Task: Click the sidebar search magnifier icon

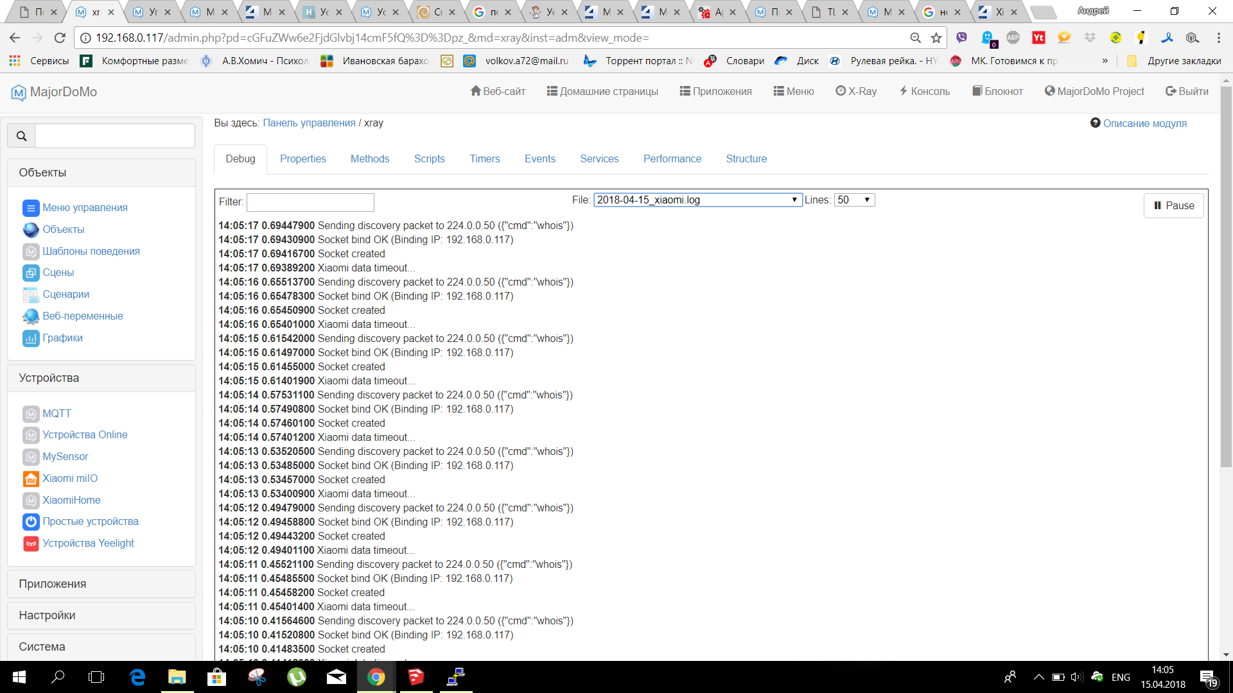Action: [x=21, y=136]
